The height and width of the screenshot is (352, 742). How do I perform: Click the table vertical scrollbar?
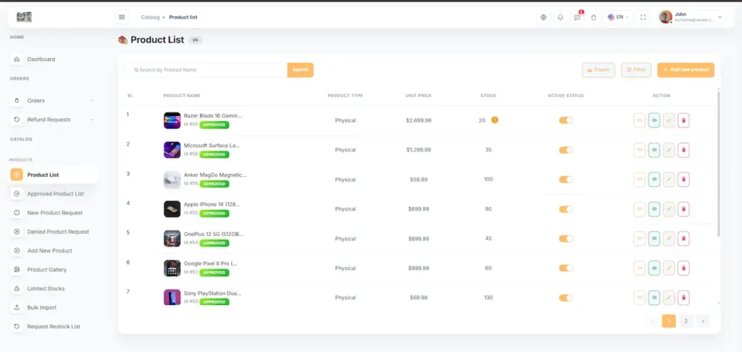coord(719,163)
